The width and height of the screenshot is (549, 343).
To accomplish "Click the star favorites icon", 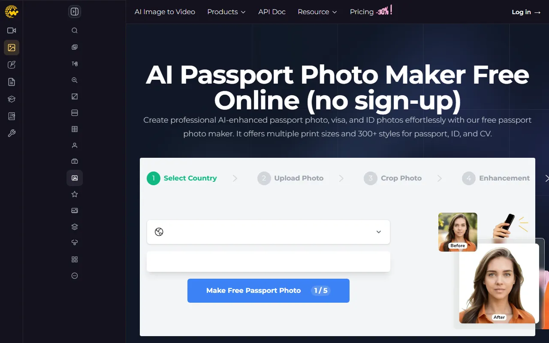I will coord(75,194).
